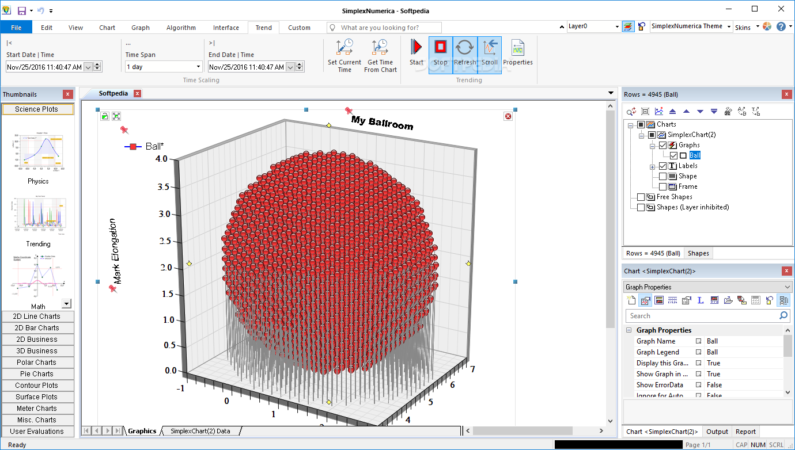Click Set Current Time icon

click(x=344, y=47)
